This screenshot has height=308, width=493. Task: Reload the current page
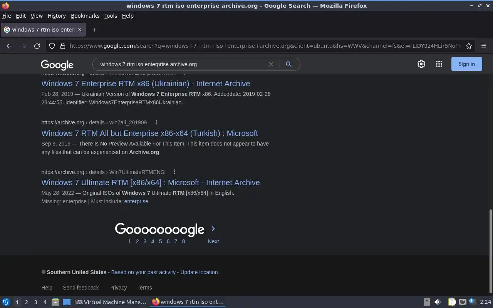click(x=37, y=46)
